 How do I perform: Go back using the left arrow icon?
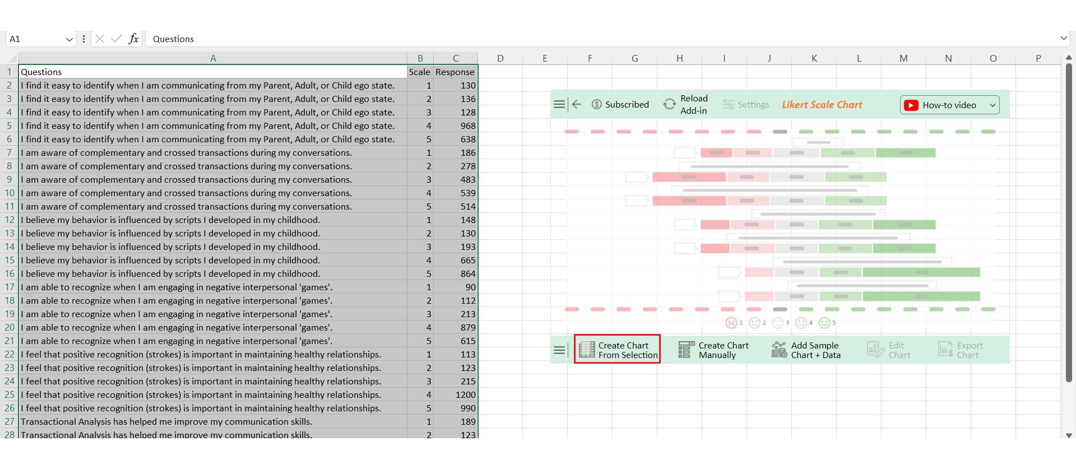pyautogui.click(x=576, y=104)
